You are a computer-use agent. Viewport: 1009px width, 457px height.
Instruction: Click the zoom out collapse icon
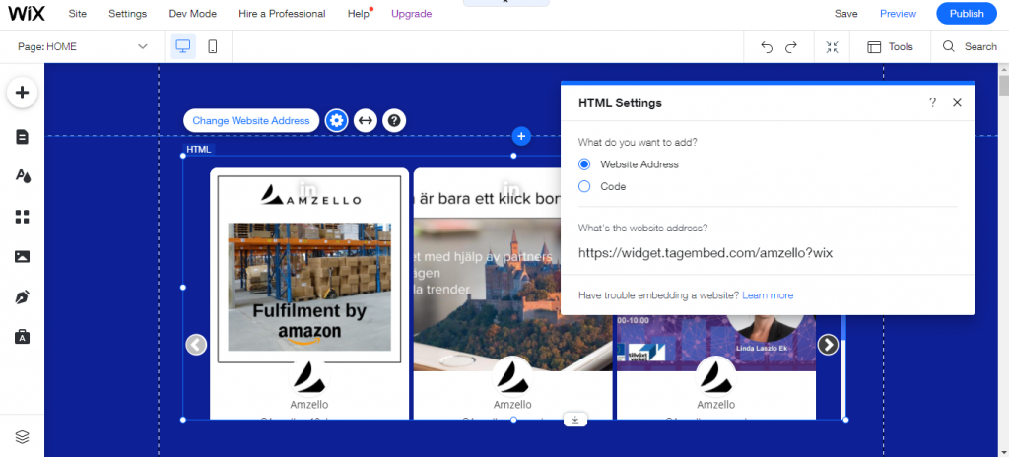832,47
